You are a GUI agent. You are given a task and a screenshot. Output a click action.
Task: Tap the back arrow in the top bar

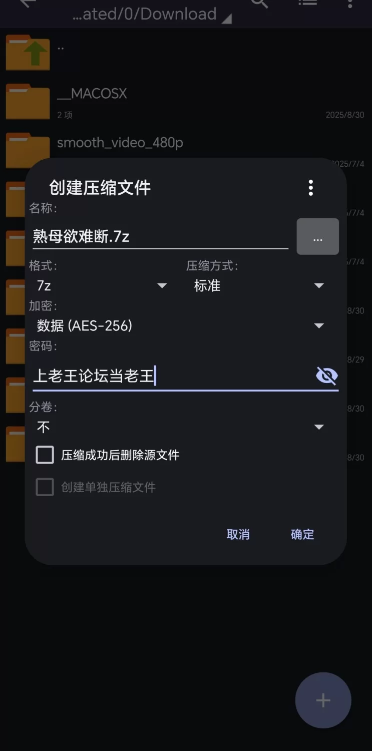point(28,4)
